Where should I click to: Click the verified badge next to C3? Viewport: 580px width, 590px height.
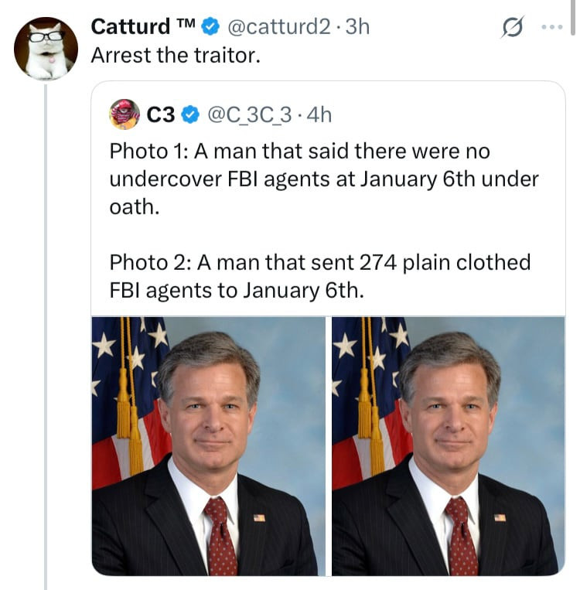click(x=189, y=115)
